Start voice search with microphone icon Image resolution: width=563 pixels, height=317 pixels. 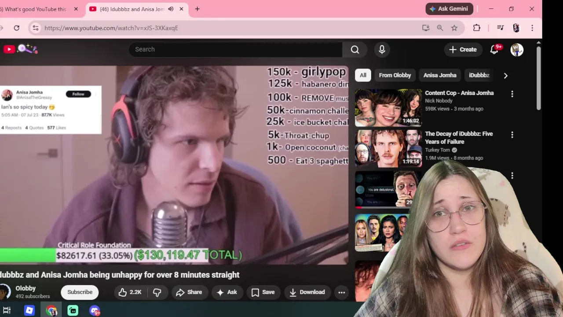pyautogui.click(x=382, y=49)
